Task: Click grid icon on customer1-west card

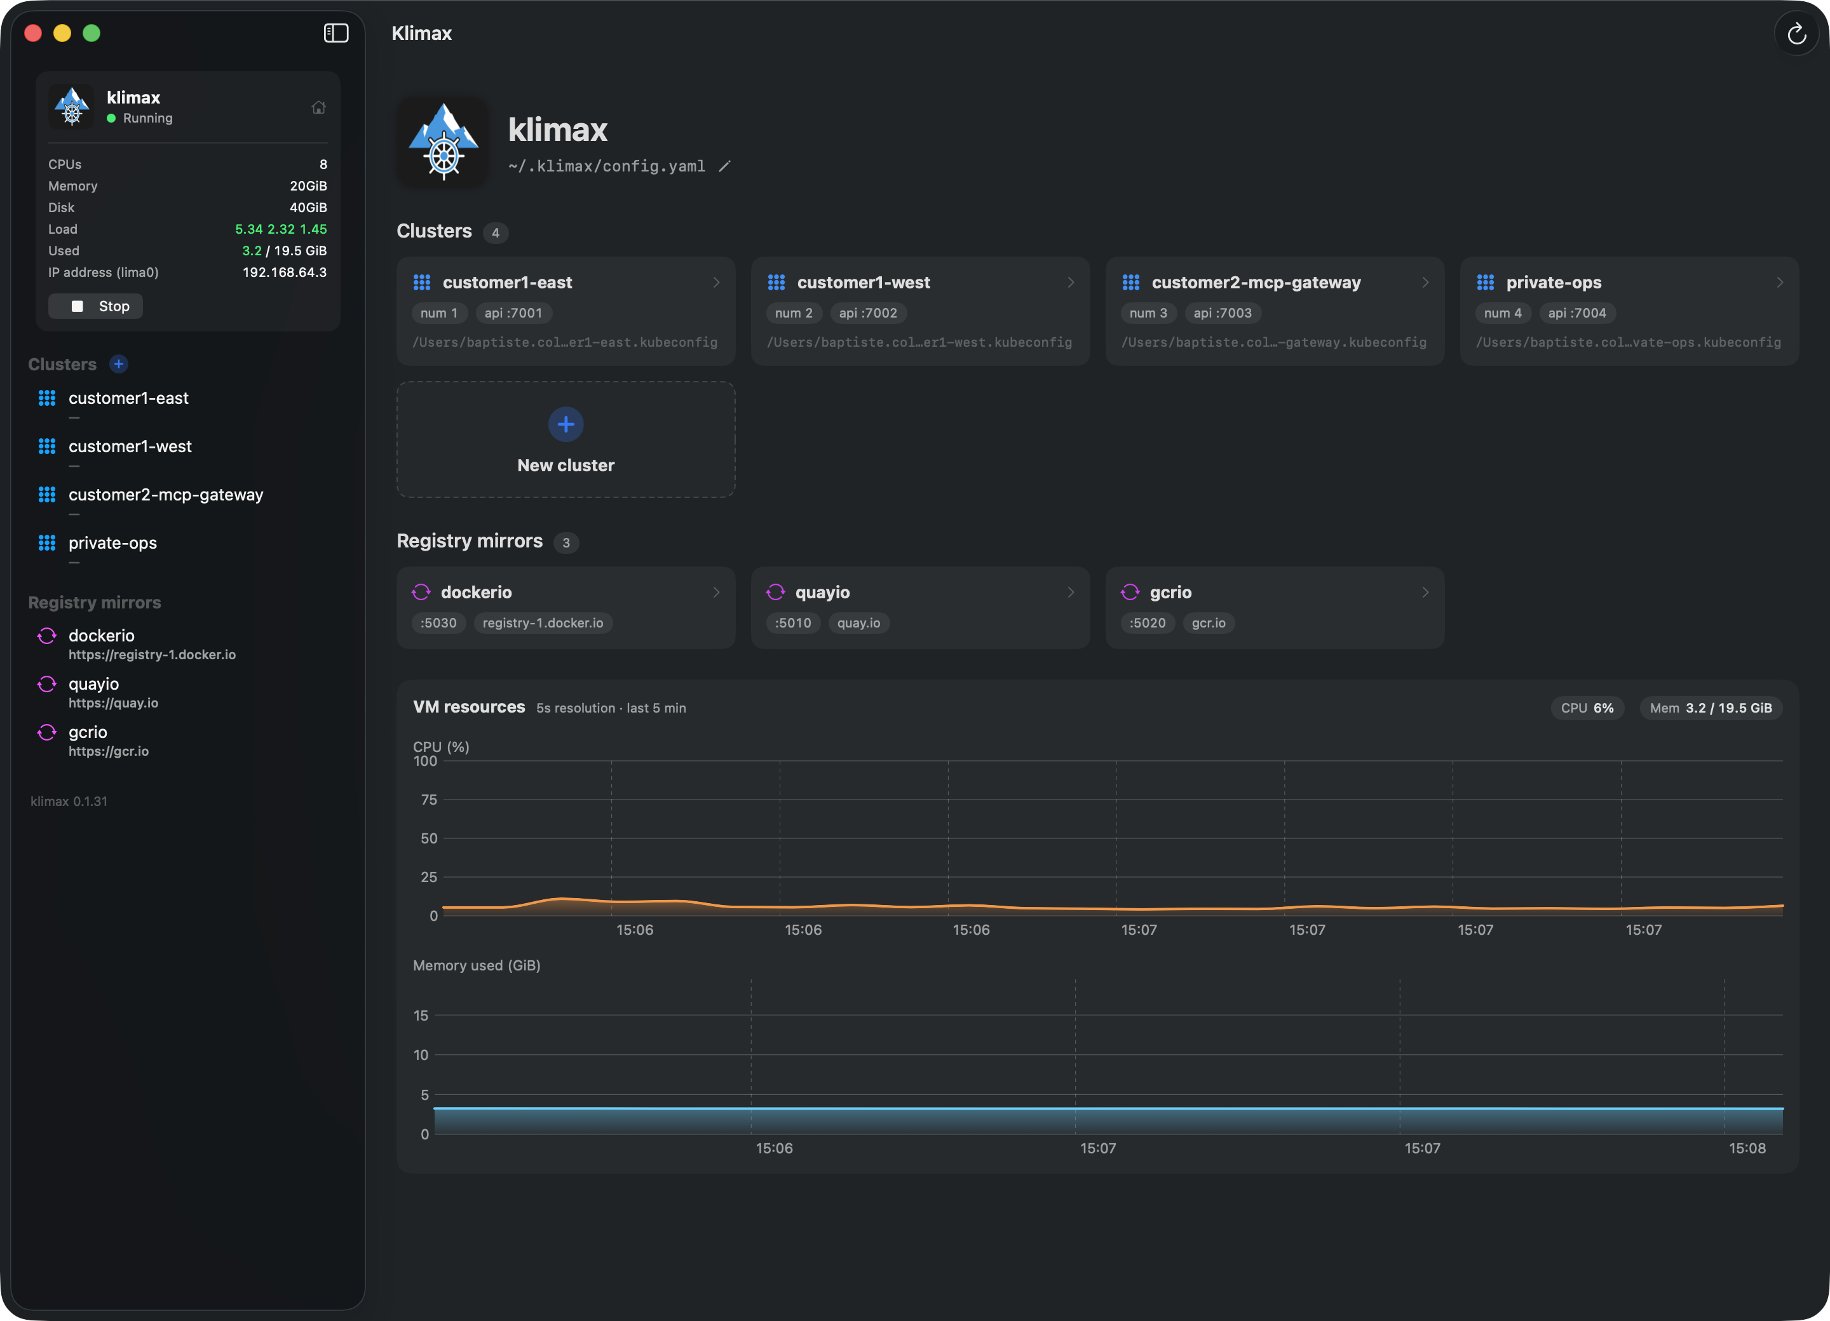Action: [776, 283]
